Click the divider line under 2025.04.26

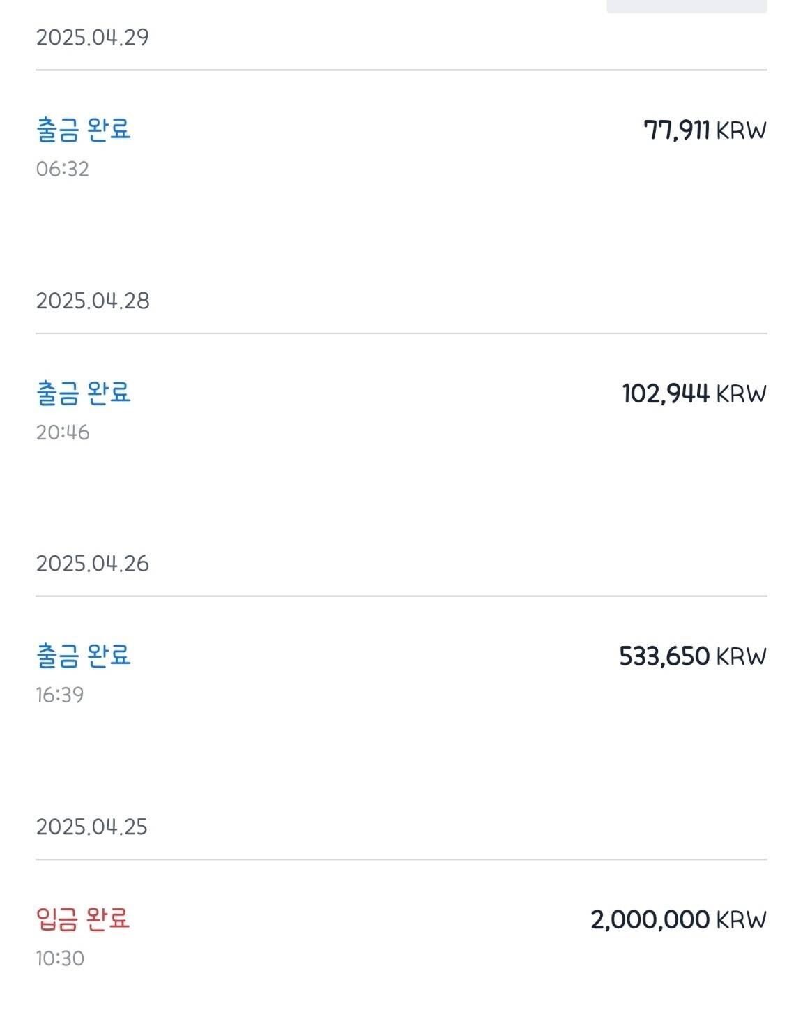coord(401,596)
